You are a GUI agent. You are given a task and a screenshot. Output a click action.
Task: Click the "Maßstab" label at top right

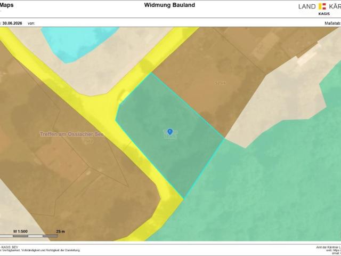coord(332,23)
